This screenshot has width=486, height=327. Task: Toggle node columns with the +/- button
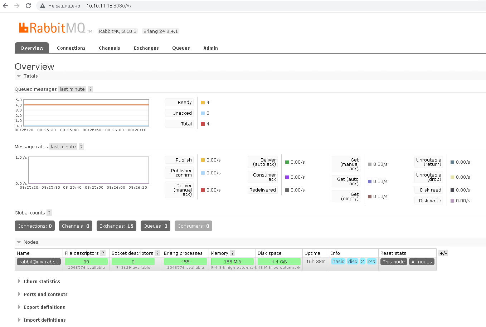[x=443, y=253]
